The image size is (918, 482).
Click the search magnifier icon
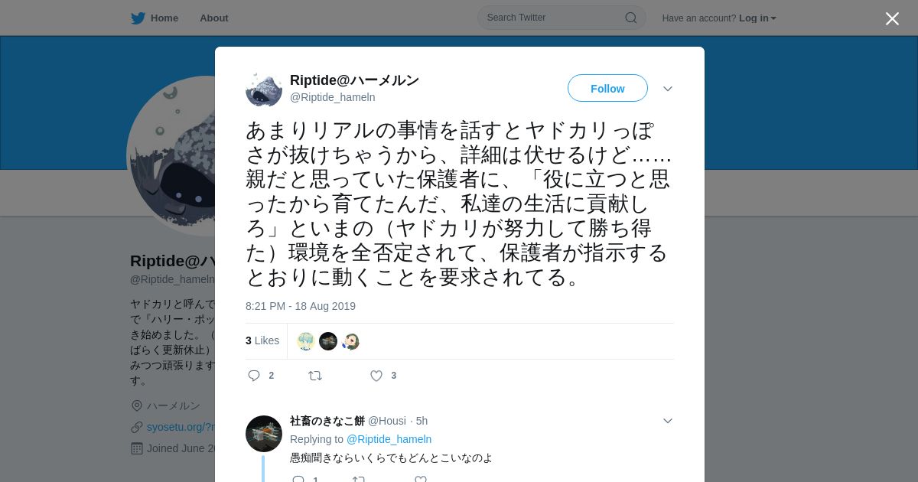click(631, 18)
